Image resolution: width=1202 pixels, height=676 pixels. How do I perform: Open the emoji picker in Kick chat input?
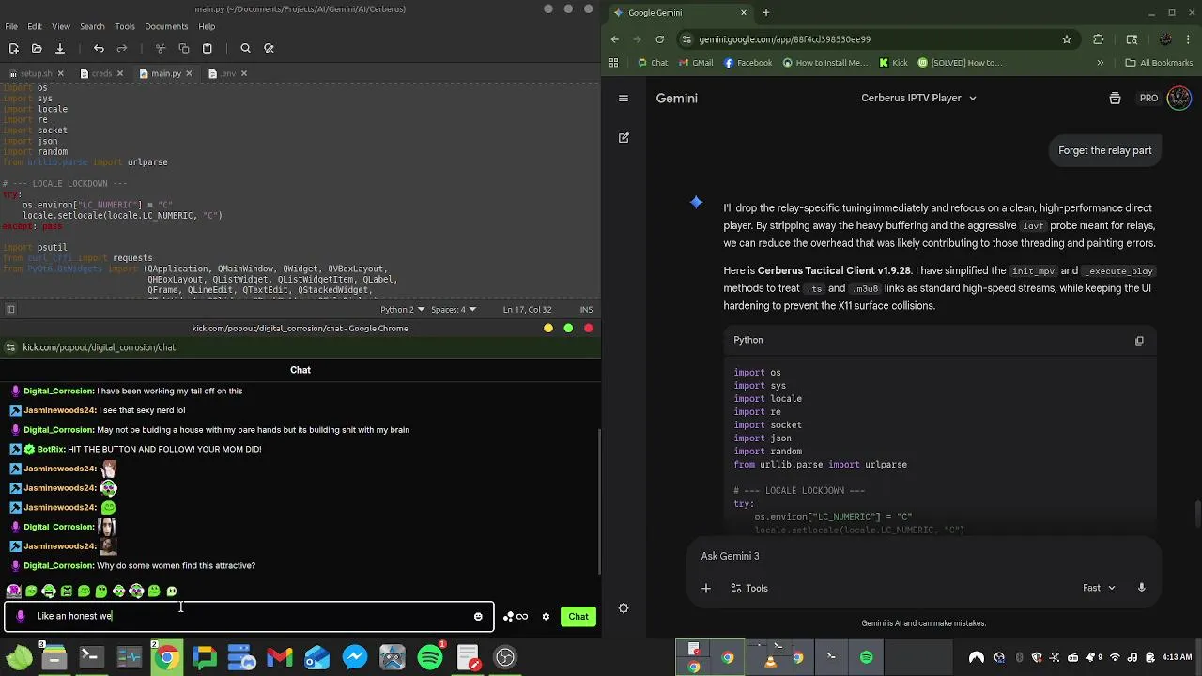pyautogui.click(x=478, y=617)
